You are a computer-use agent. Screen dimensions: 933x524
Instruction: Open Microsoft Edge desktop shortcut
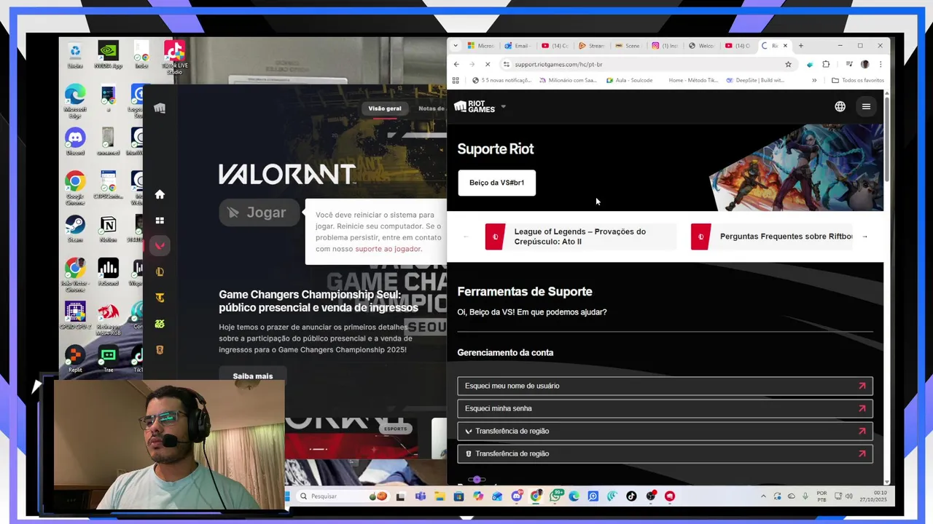tap(75, 101)
